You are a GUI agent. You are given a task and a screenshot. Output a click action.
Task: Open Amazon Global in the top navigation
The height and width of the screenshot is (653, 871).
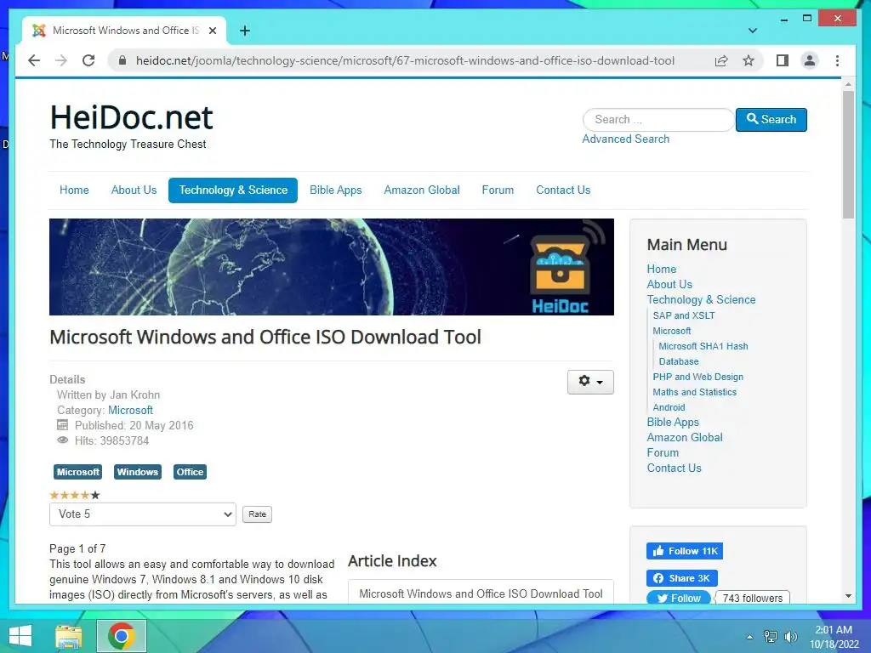[422, 190]
